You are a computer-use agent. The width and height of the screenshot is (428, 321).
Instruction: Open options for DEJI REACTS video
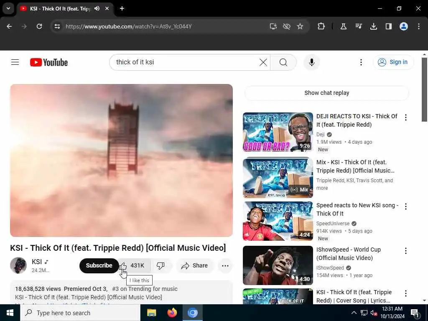pyautogui.click(x=405, y=117)
